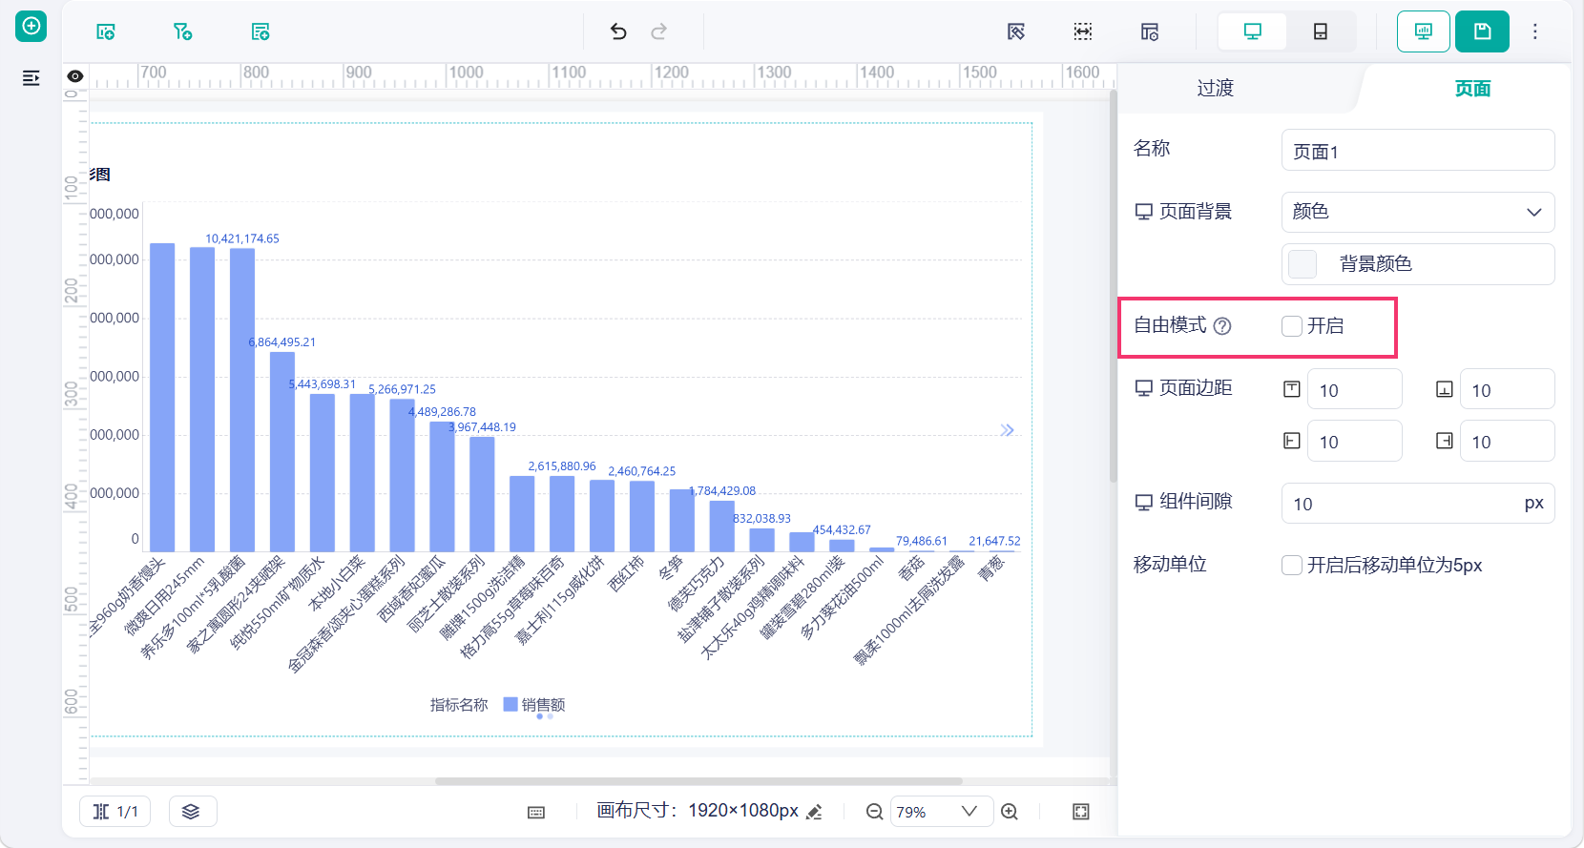1584x848 pixels.
Task: Toggle the eye visibility icon by ruler
Action: (x=75, y=76)
